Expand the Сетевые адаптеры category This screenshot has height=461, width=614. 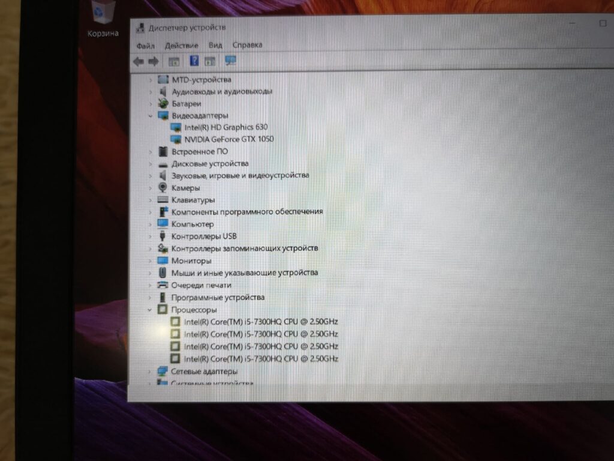[x=151, y=371]
